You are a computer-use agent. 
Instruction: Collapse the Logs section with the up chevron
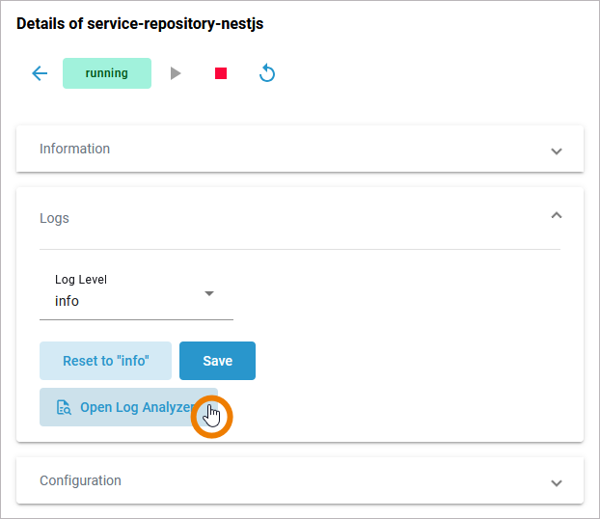tap(556, 216)
